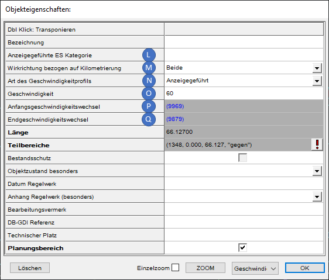Viewport: 329px width, 280px height.
Task: Click the Datum Regelwerk value field
Action: (x=244, y=184)
